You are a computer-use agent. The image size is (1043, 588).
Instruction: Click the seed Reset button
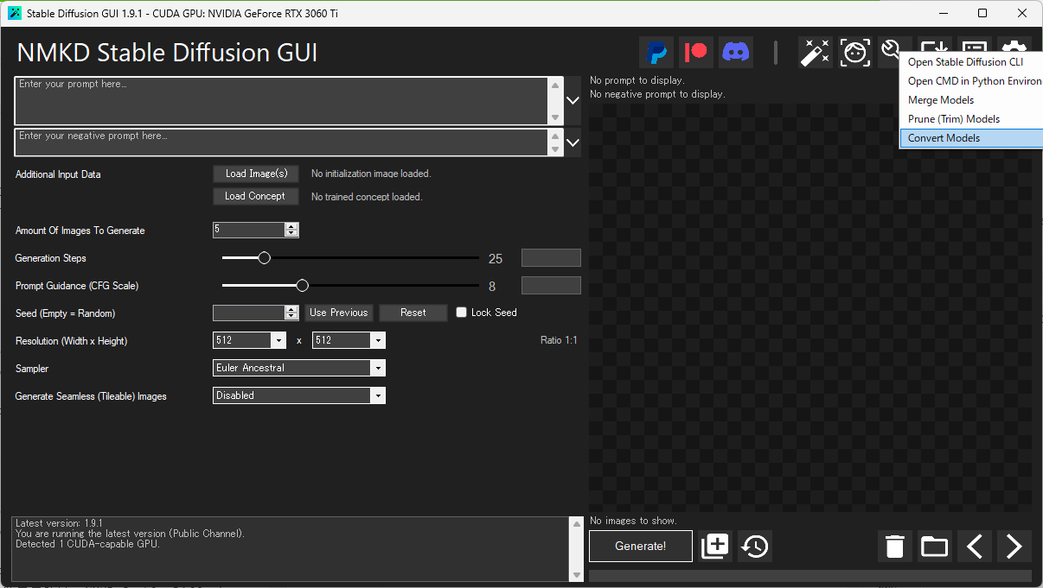click(x=413, y=313)
